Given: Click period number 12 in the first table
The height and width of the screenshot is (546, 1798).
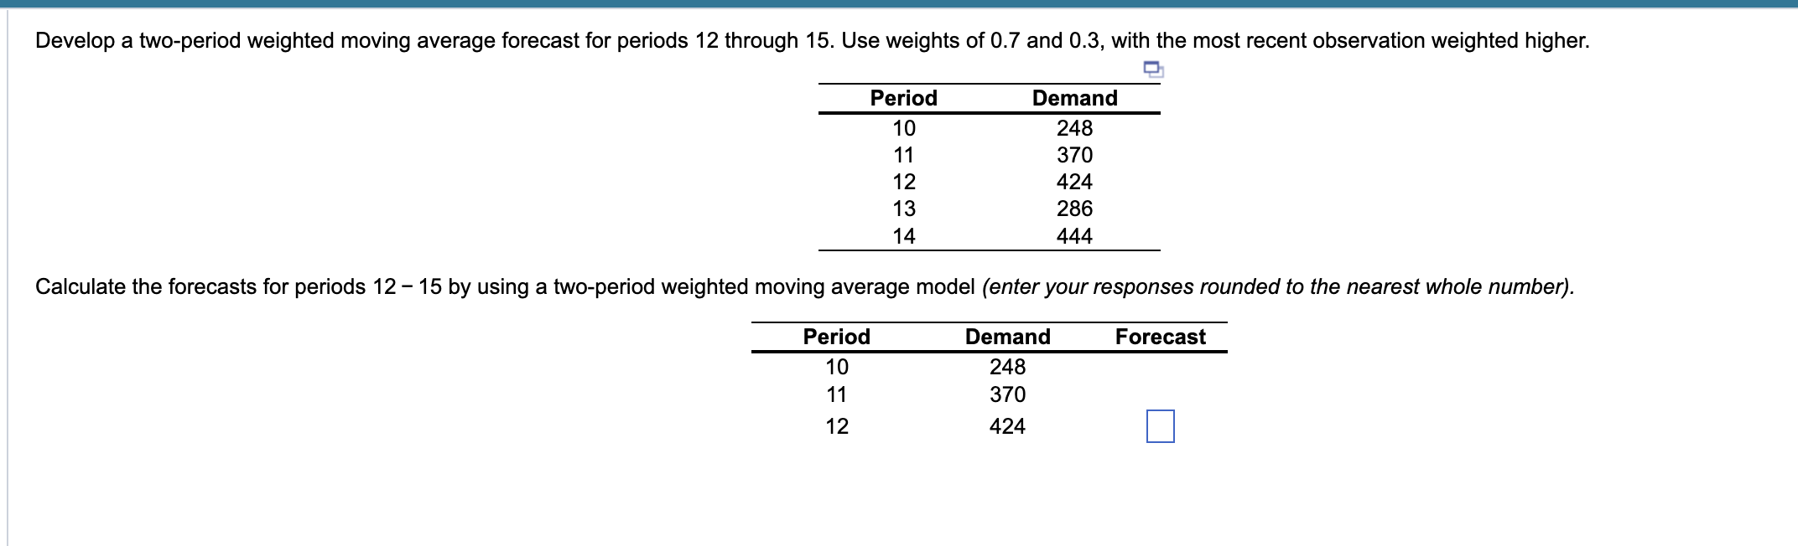Looking at the screenshot, I should pos(903,182).
